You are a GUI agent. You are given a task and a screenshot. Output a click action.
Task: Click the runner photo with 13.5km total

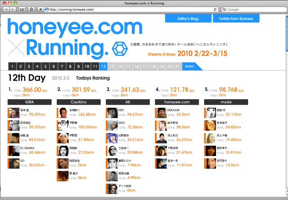click(x=211, y=164)
